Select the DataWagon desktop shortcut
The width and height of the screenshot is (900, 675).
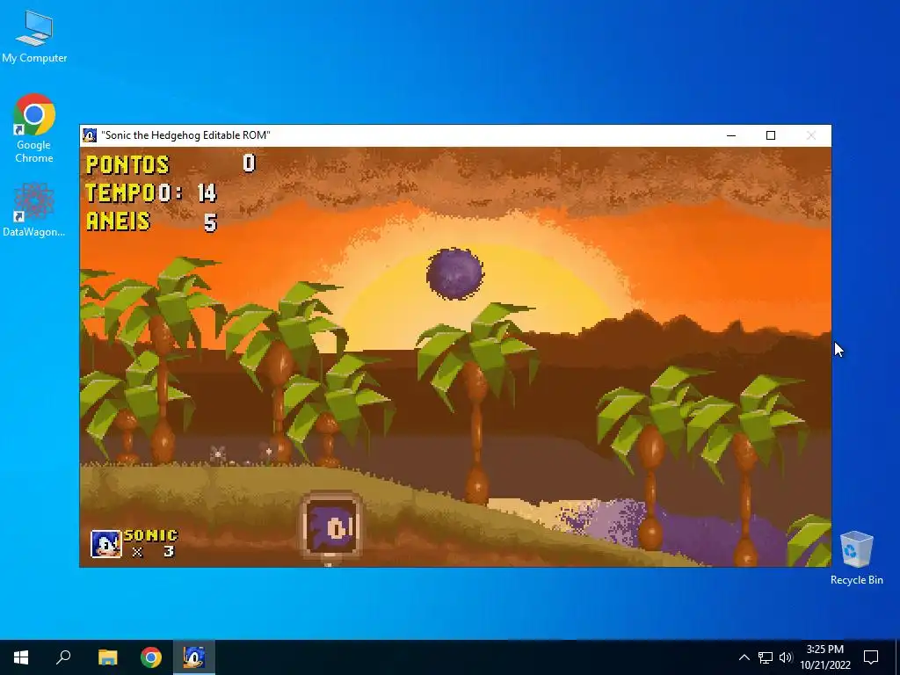(34, 209)
